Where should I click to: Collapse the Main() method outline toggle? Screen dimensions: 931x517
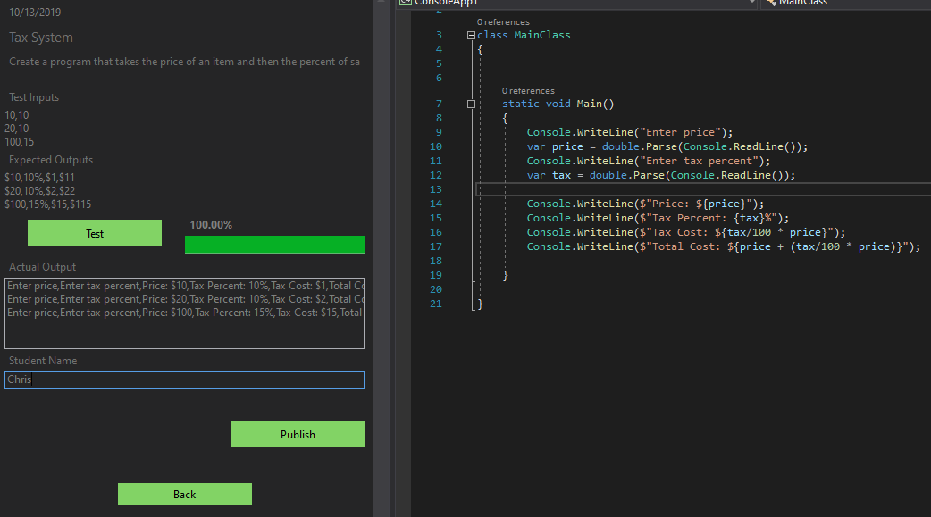(x=471, y=104)
